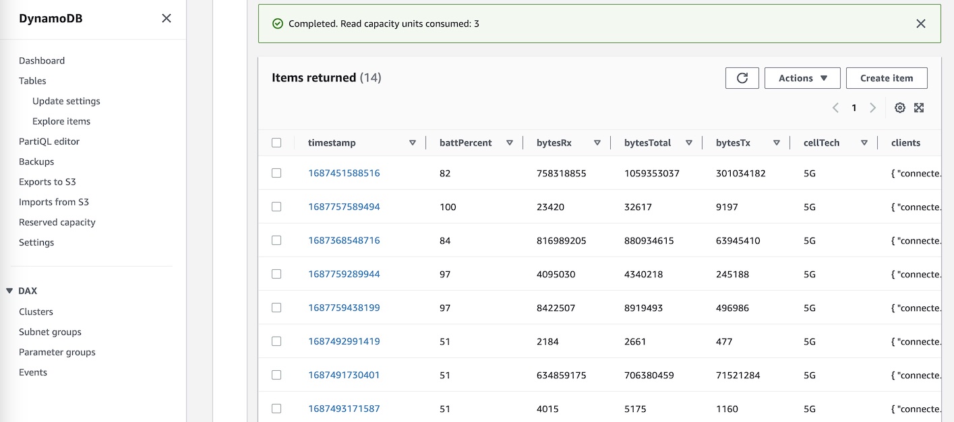Collapse the DAX section
The height and width of the screenshot is (422, 954).
[9, 291]
